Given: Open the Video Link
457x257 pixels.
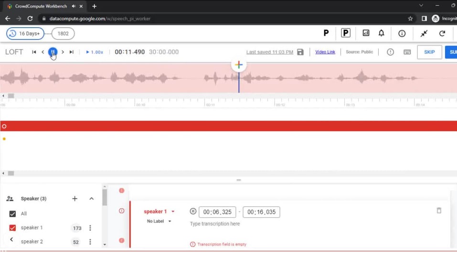Looking at the screenshot, I should click(x=325, y=52).
